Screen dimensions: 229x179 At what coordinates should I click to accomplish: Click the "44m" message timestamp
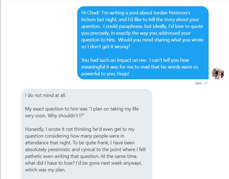pos(199,83)
